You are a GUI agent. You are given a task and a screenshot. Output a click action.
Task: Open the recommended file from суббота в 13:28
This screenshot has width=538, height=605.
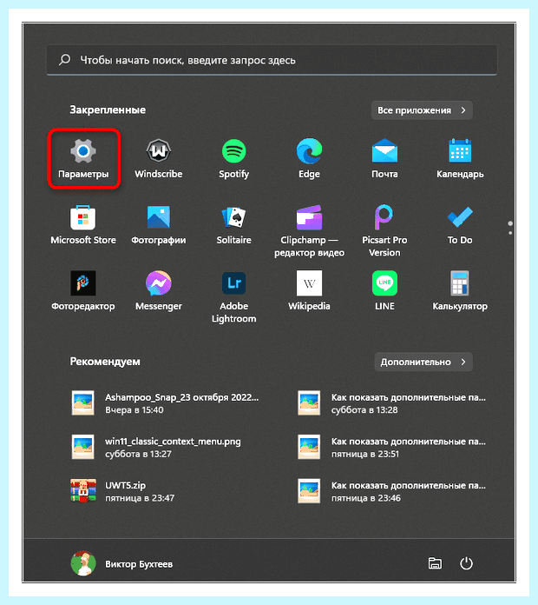click(x=392, y=403)
